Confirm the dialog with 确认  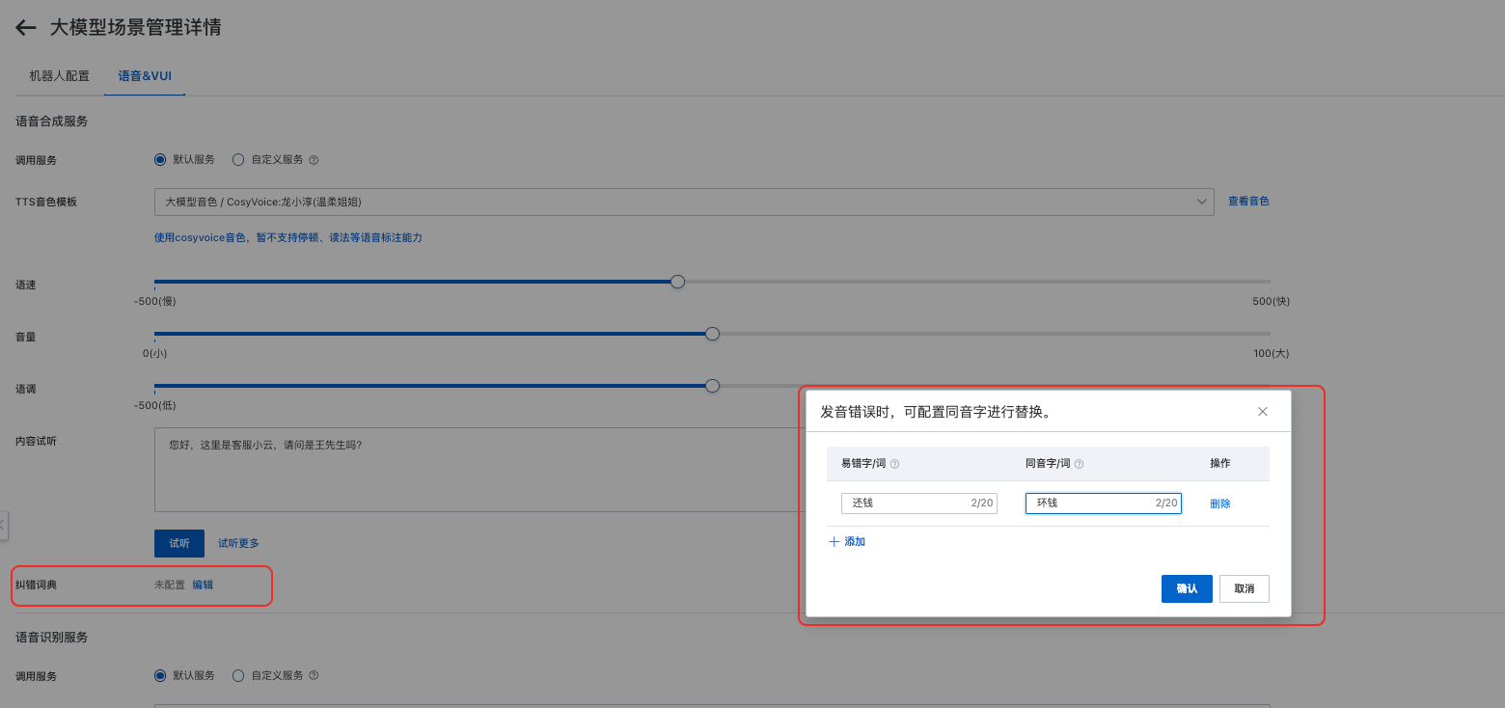1187,588
